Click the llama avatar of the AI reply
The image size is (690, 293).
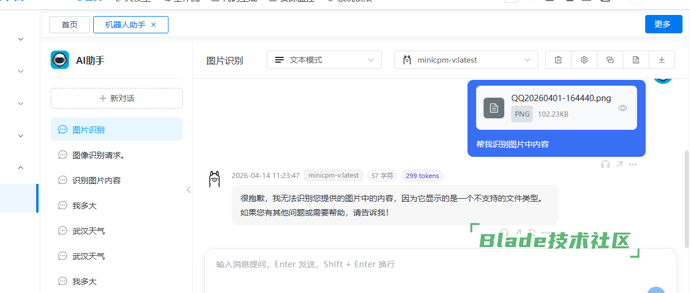pos(214,179)
